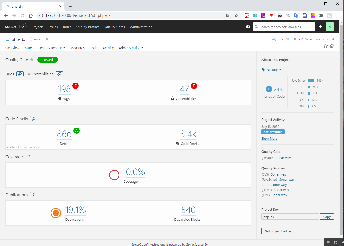Viewport: 344px width, 246px height.
Task: Open Rules in top navigation
Action: tap(67, 27)
